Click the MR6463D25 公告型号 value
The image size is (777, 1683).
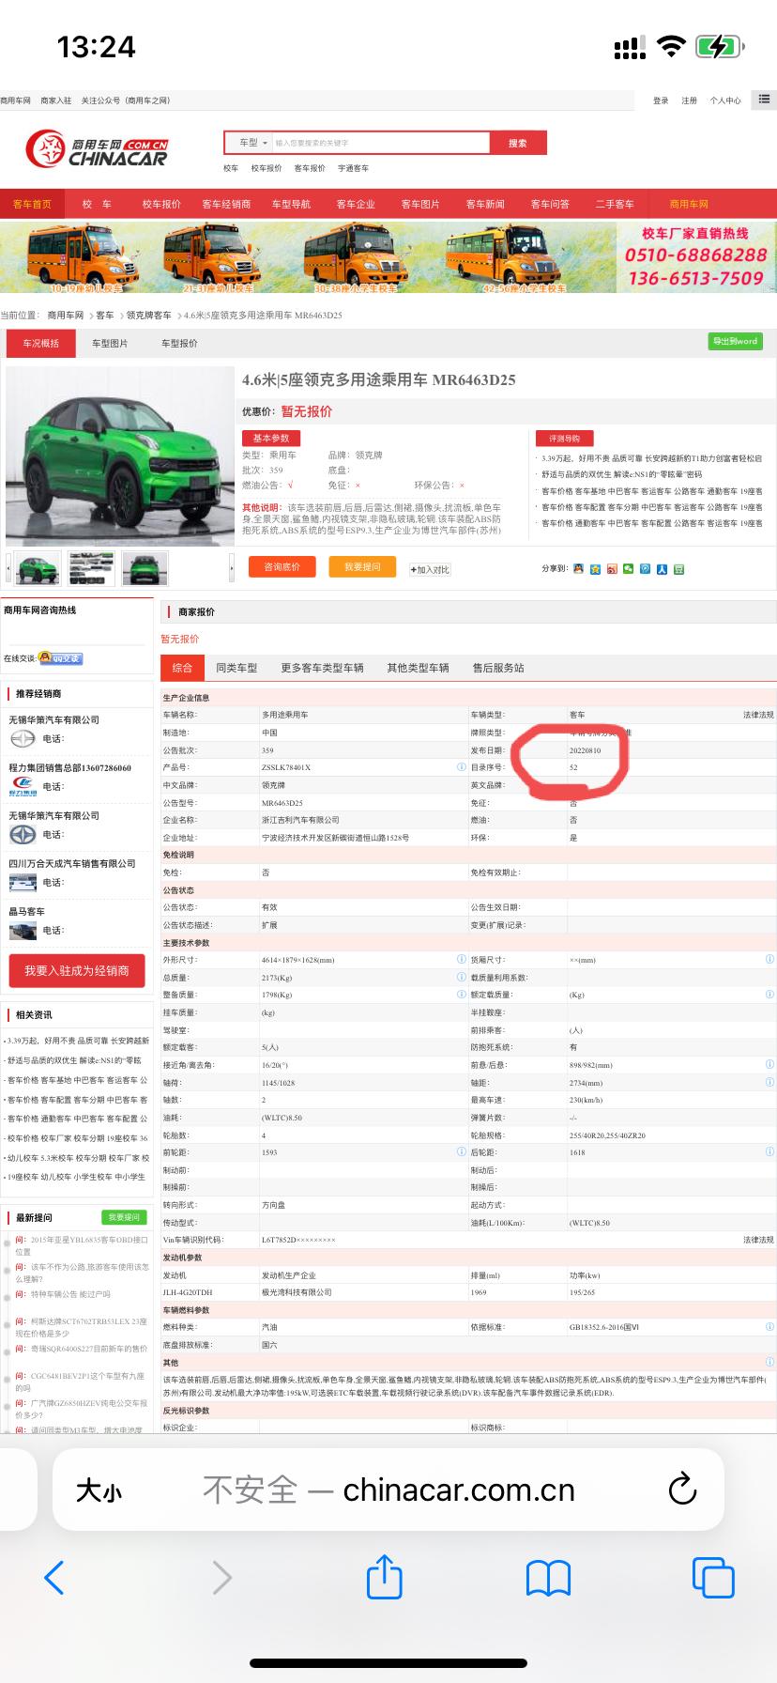282,803
